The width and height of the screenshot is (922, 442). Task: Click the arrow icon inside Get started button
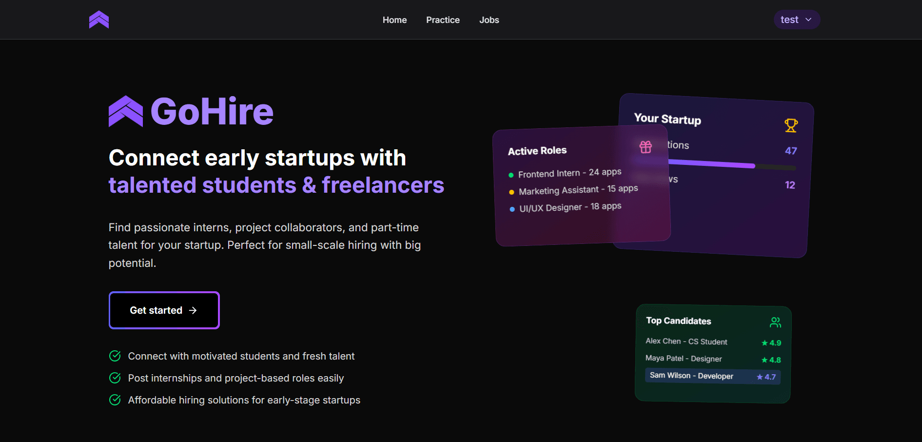tap(193, 310)
